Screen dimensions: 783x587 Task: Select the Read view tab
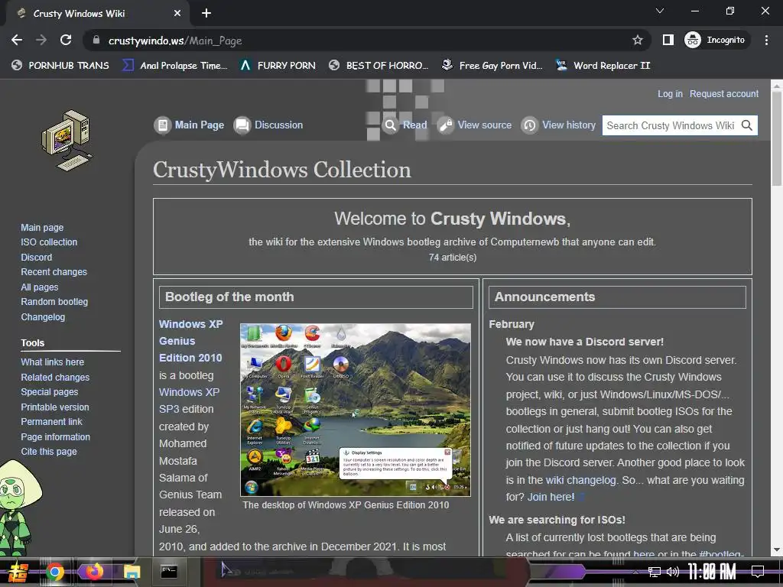(x=415, y=125)
